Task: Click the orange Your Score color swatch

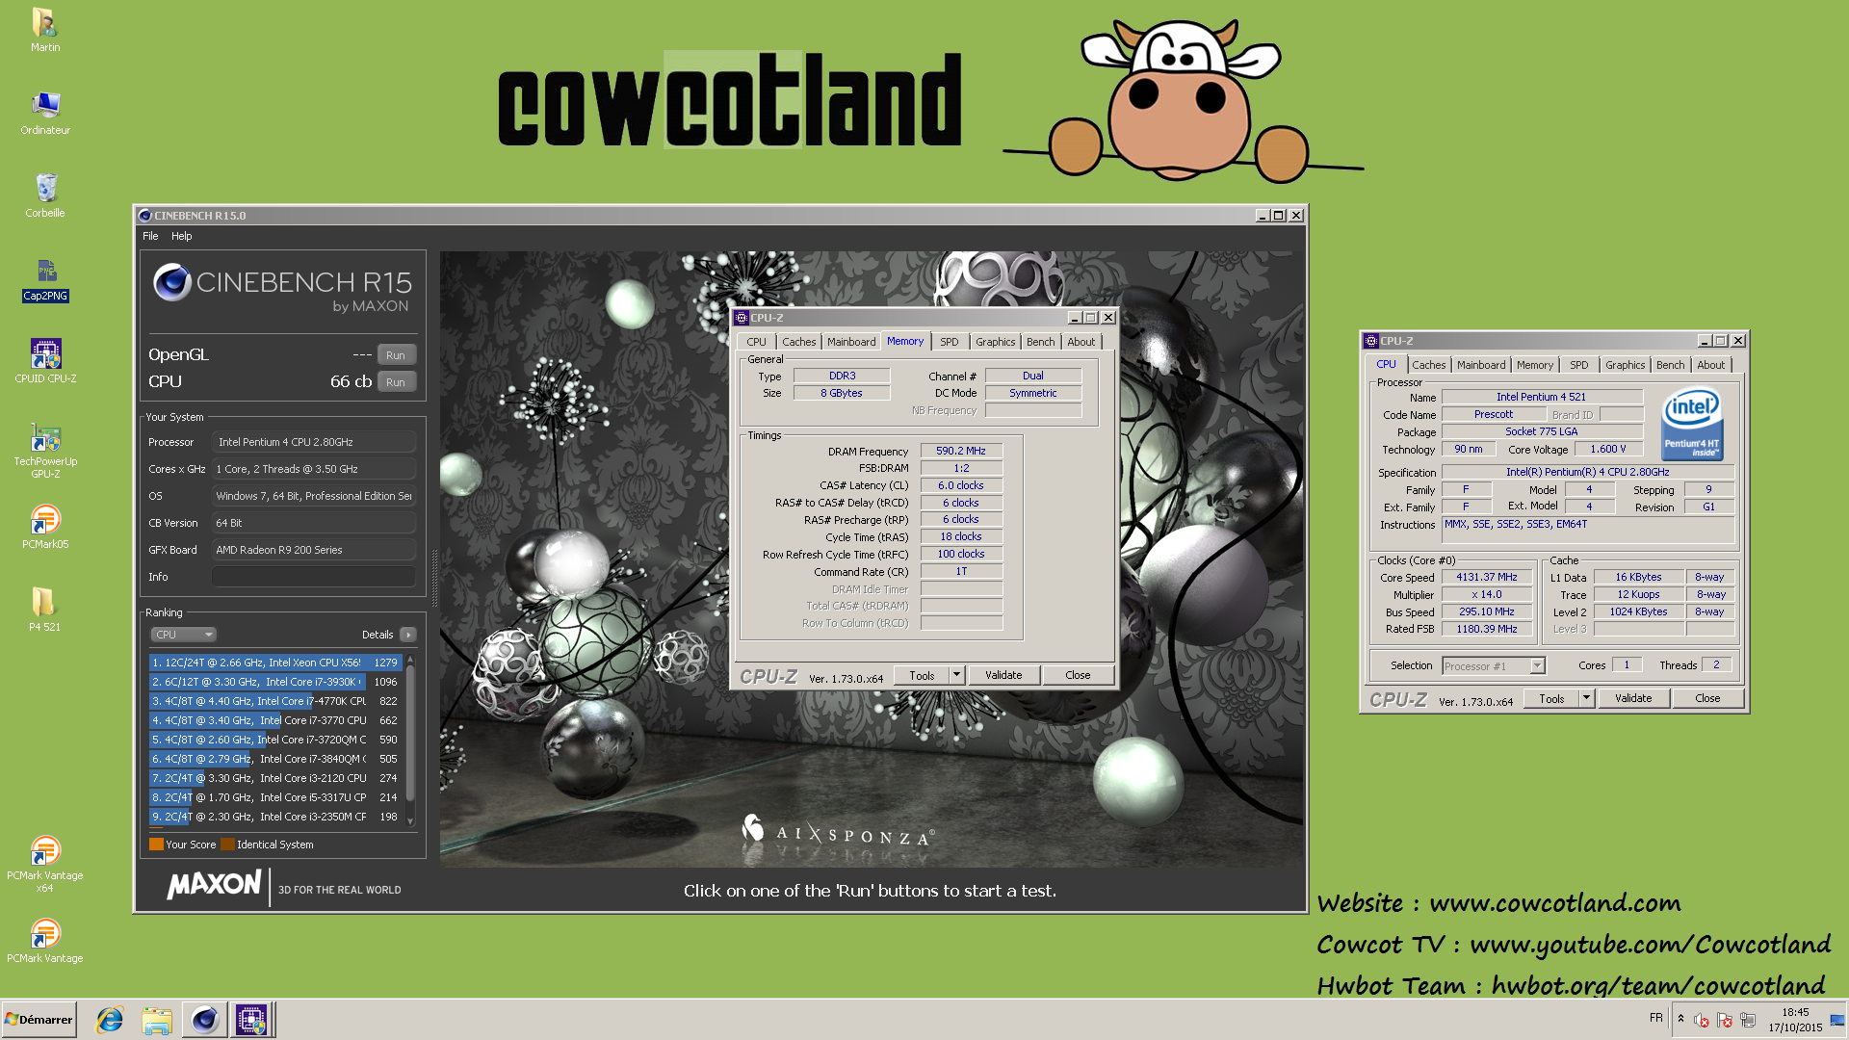Action: 156,845
